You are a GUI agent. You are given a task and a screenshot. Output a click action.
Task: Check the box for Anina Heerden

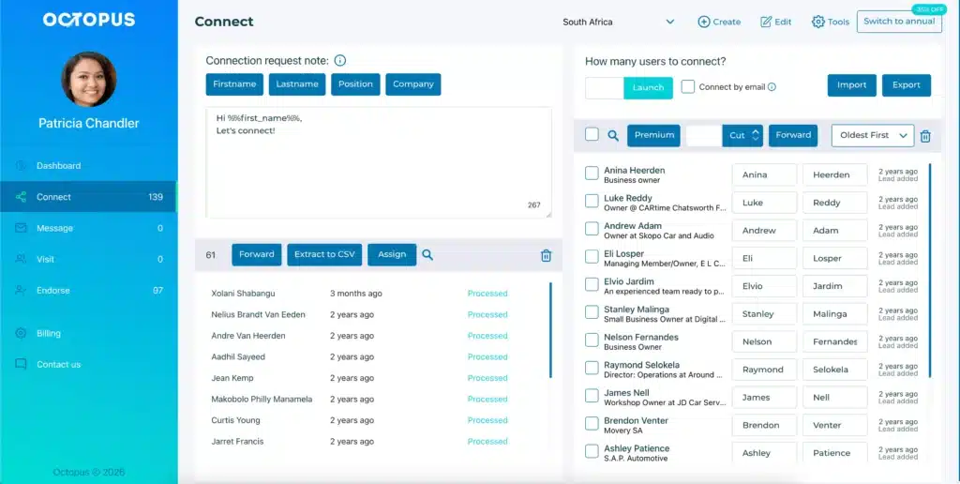point(592,174)
